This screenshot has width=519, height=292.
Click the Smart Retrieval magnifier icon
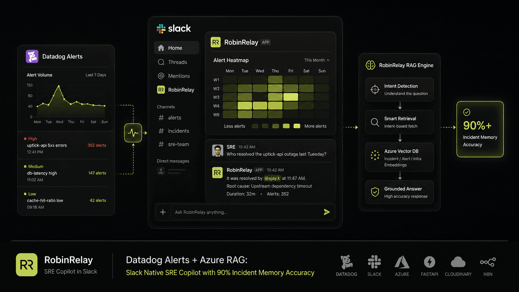pyautogui.click(x=375, y=122)
